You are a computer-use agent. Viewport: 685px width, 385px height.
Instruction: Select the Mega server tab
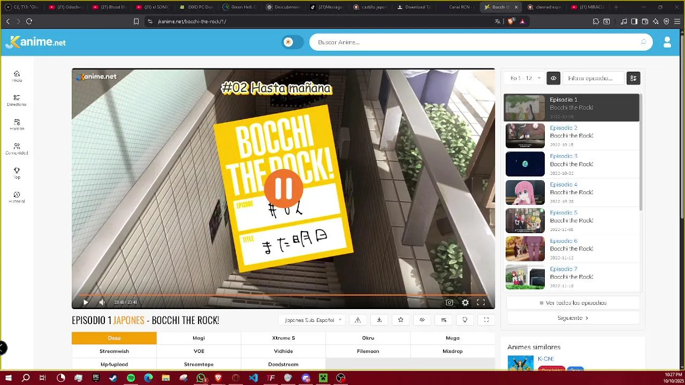click(x=452, y=338)
